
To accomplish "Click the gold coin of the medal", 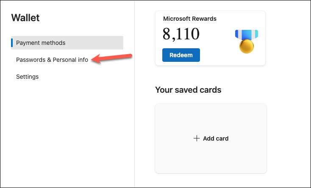I will click(246, 47).
